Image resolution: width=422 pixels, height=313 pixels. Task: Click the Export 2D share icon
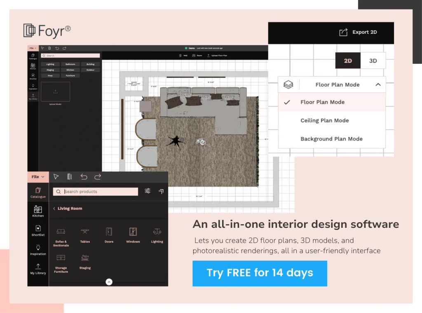pos(343,32)
